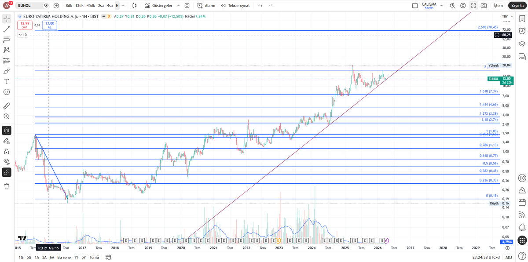Expand the interval dropdown arrow
Image resolution: width=528 pixels, height=262 pixels.
pos(123,6)
